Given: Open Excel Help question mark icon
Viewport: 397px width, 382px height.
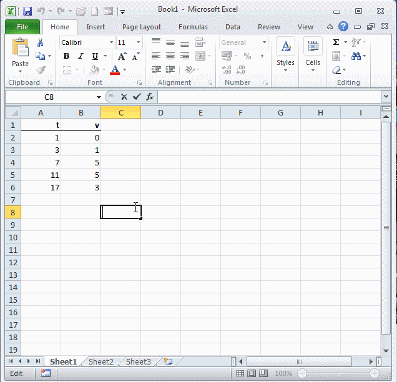Looking at the screenshot, I should [x=343, y=27].
